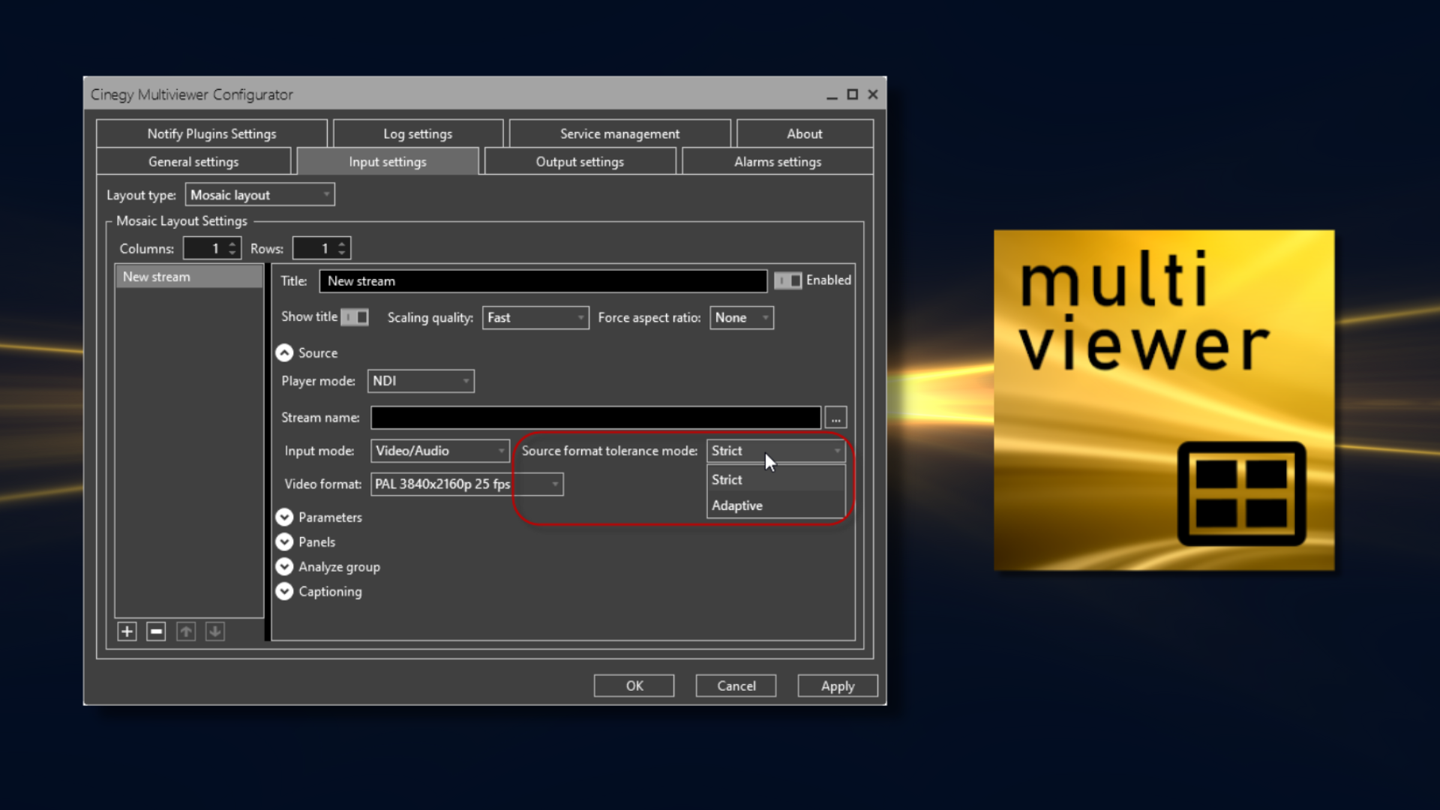Viewport: 1440px width, 810px height.
Task: Decrement Rows with the spinner down arrow
Action: point(341,253)
